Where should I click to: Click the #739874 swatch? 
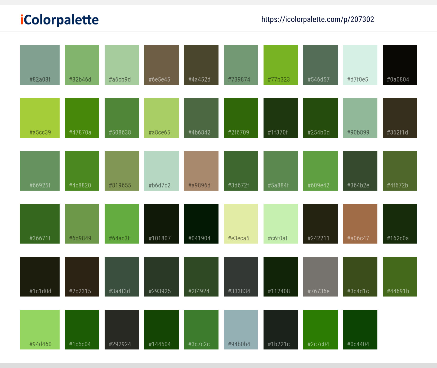241,65
